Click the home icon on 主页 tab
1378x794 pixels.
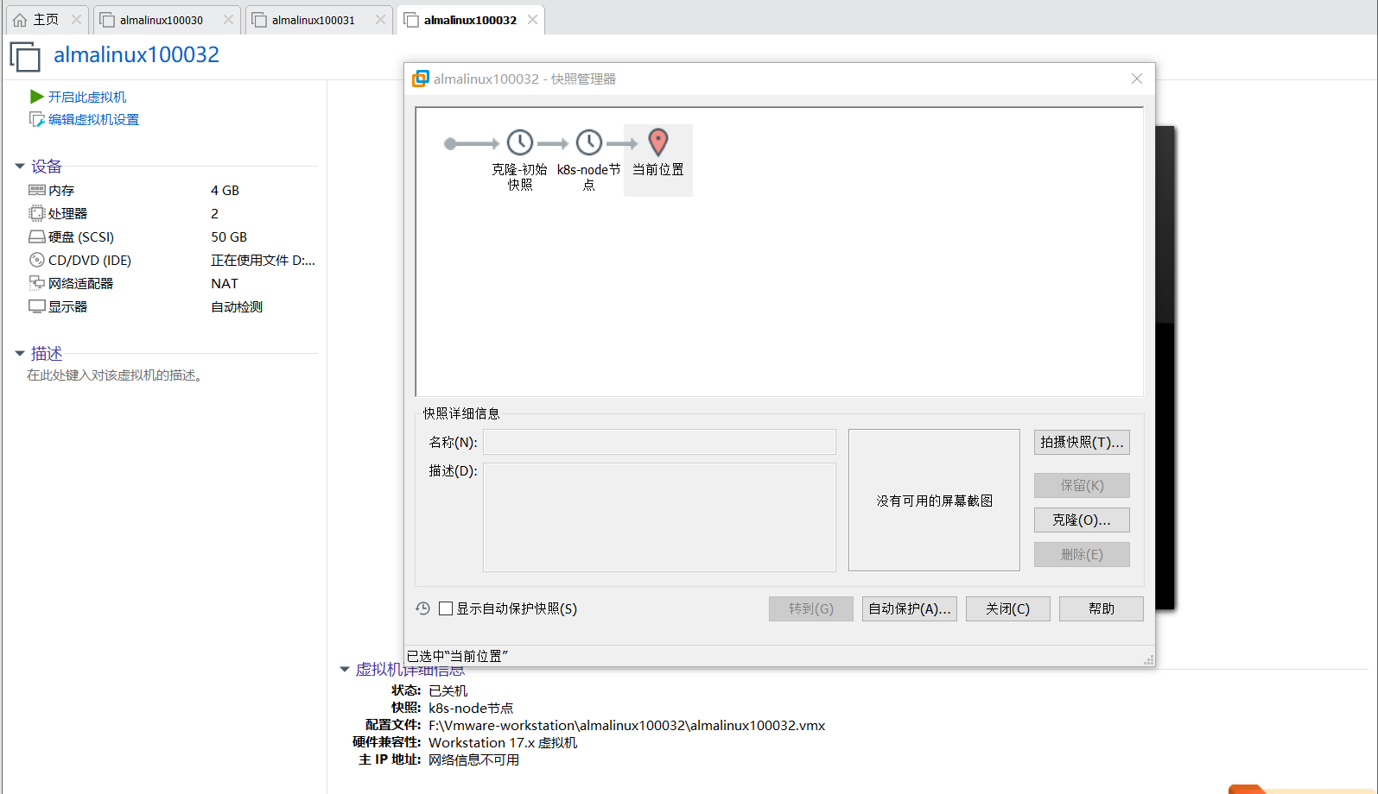[x=20, y=20]
